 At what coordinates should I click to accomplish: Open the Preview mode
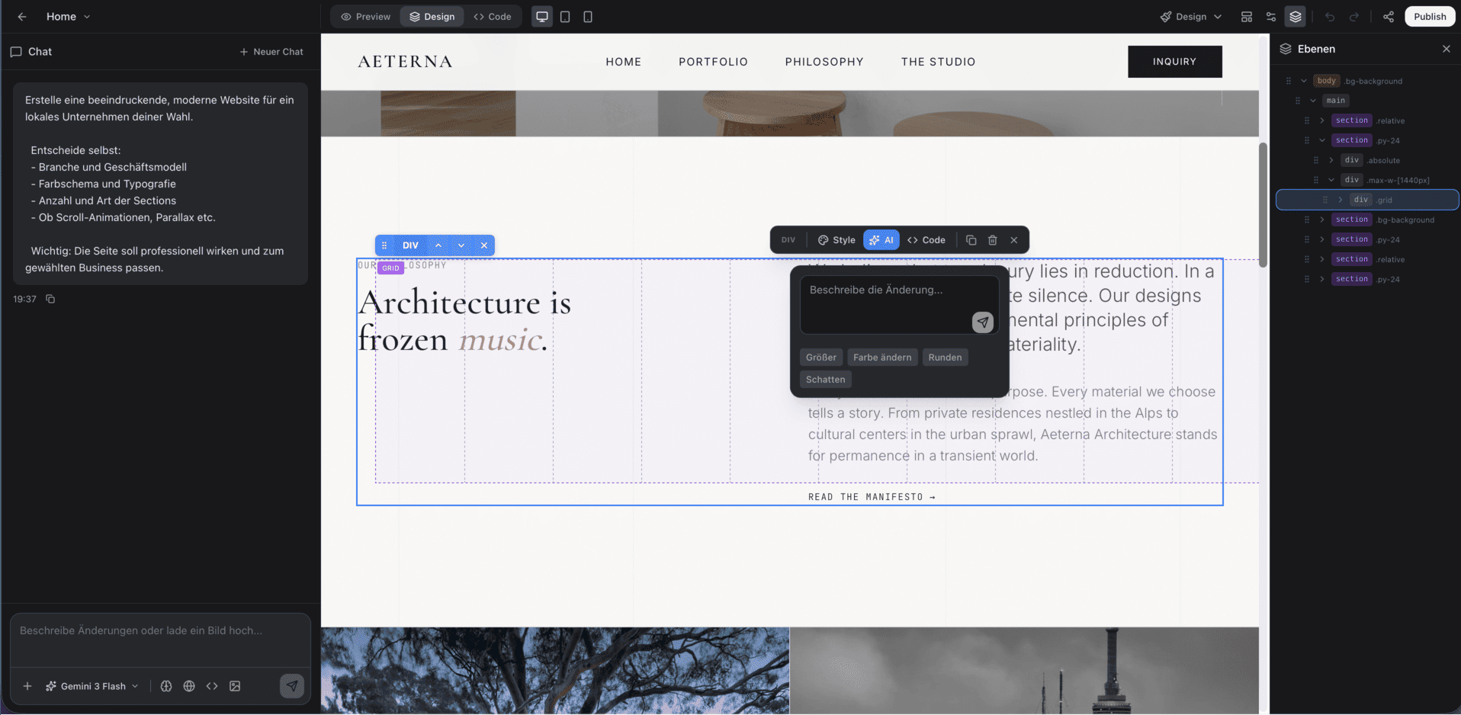(x=365, y=16)
